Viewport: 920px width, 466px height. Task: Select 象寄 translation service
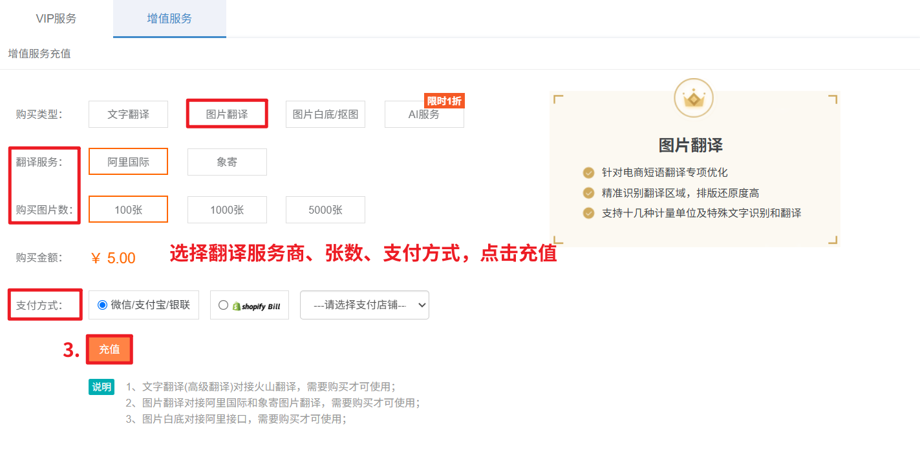click(x=227, y=162)
